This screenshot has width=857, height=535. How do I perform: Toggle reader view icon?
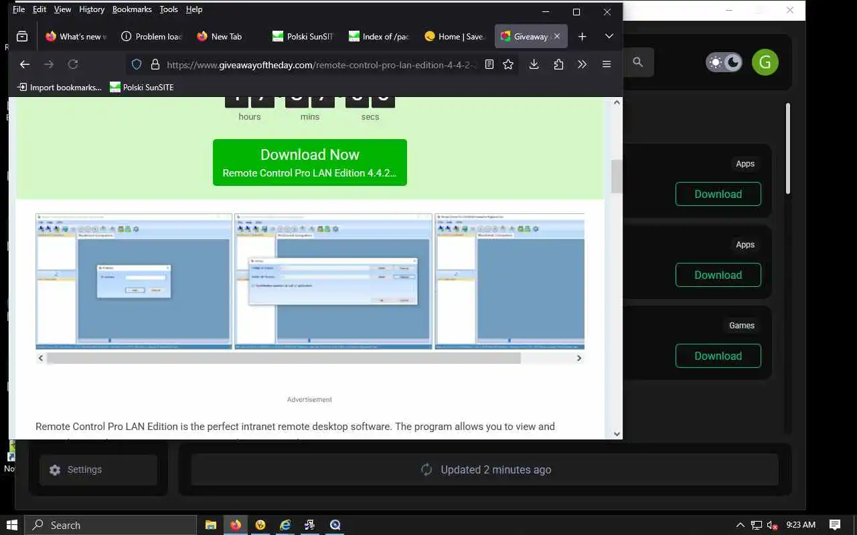[x=489, y=64]
